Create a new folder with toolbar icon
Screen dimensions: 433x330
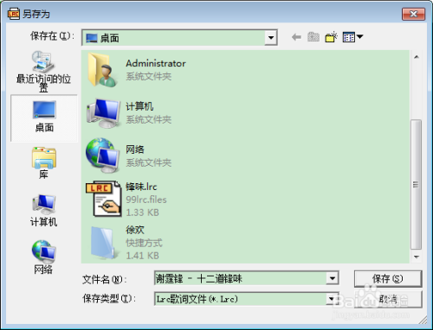332,37
